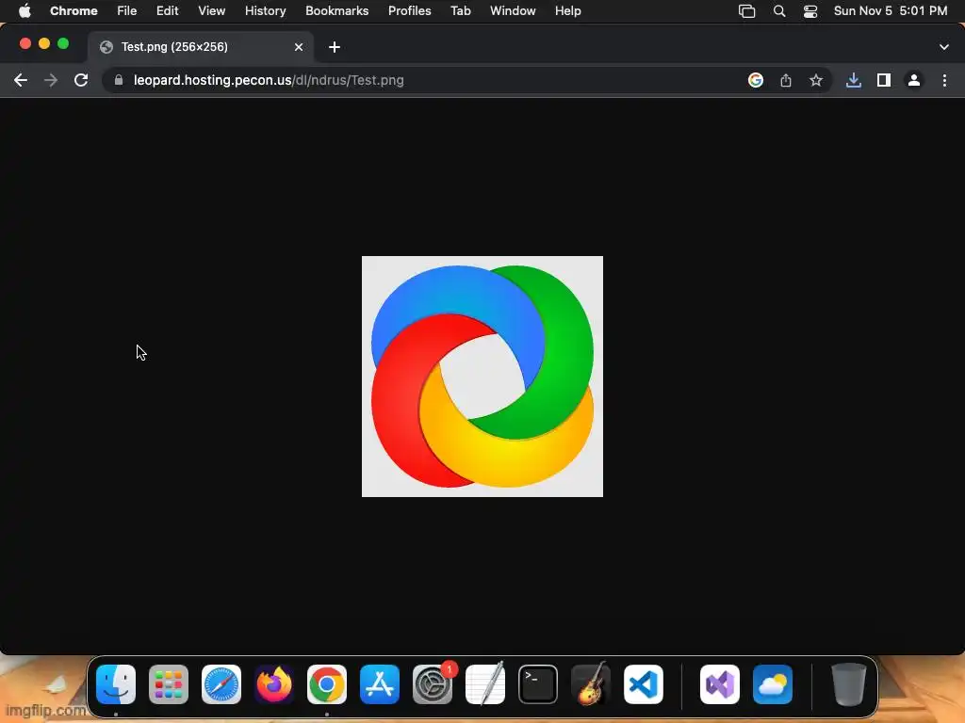Open TextEdit from the Dock
This screenshot has height=723, width=965.
tap(485, 684)
